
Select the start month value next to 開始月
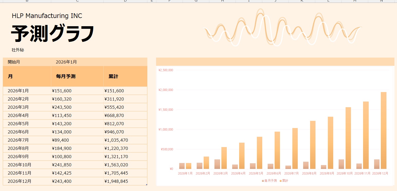[x=66, y=62]
